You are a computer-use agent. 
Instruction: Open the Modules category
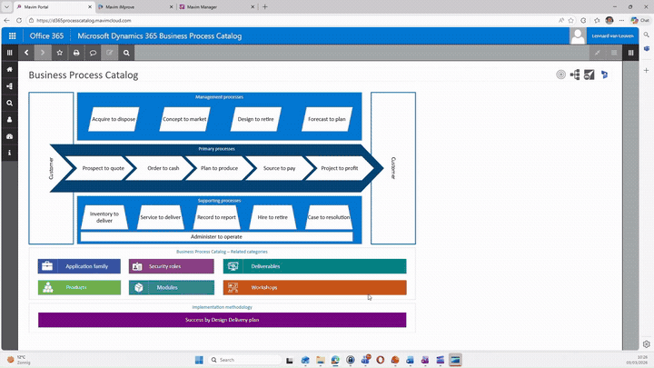(x=172, y=287)
